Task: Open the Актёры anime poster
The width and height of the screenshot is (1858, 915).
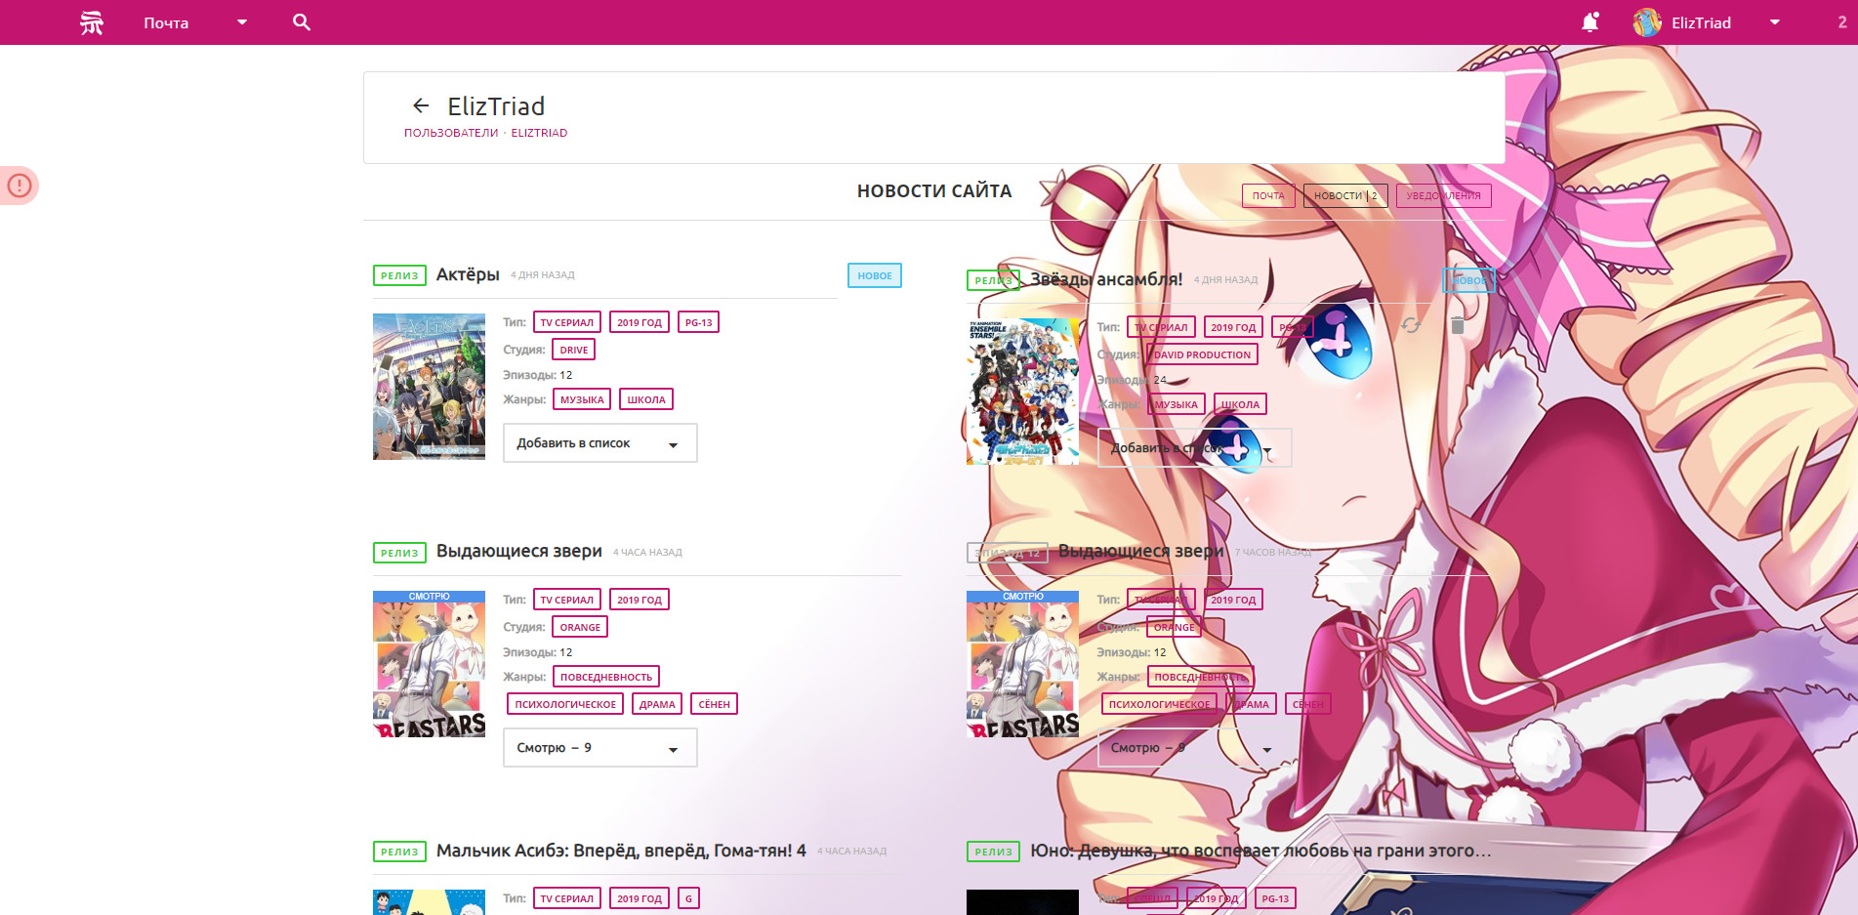Action: point(429,387)
